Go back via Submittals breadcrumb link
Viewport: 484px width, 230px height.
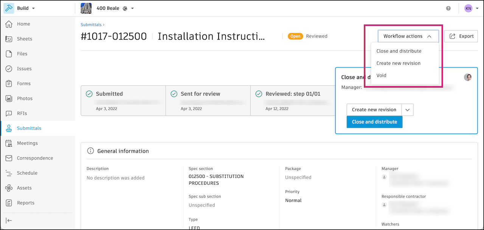(91, 25)
